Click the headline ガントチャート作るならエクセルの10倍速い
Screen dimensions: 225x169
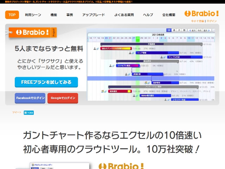tap(112, 135)
